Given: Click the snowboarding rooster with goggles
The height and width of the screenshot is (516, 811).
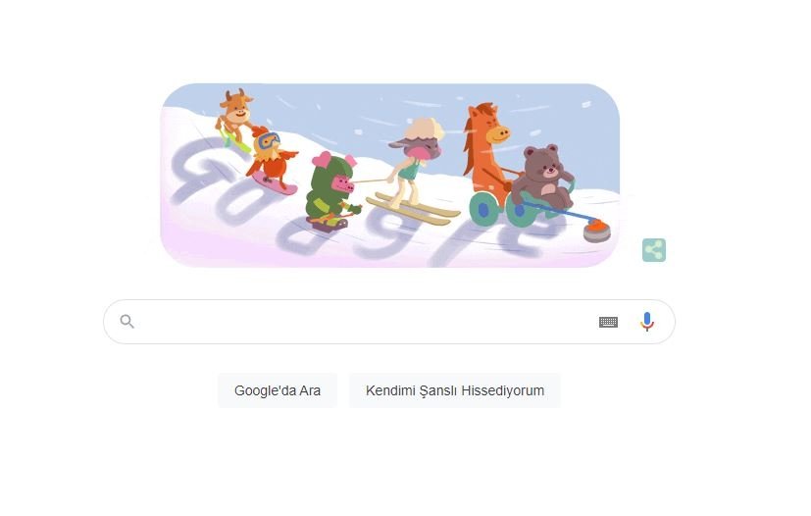Looking at the screenshot, I should [x=271, y=155].
